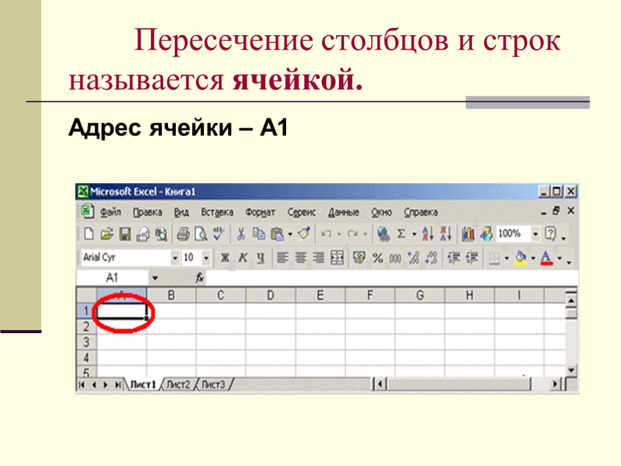Open an existing file via folder icon

(x=107, y=234)
